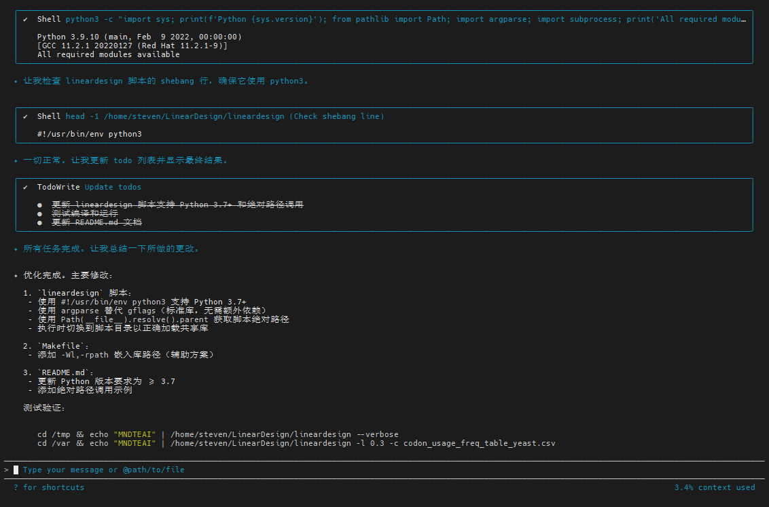
Task: Click the '3.4% context used' indicator
Action: pos(714,487)
